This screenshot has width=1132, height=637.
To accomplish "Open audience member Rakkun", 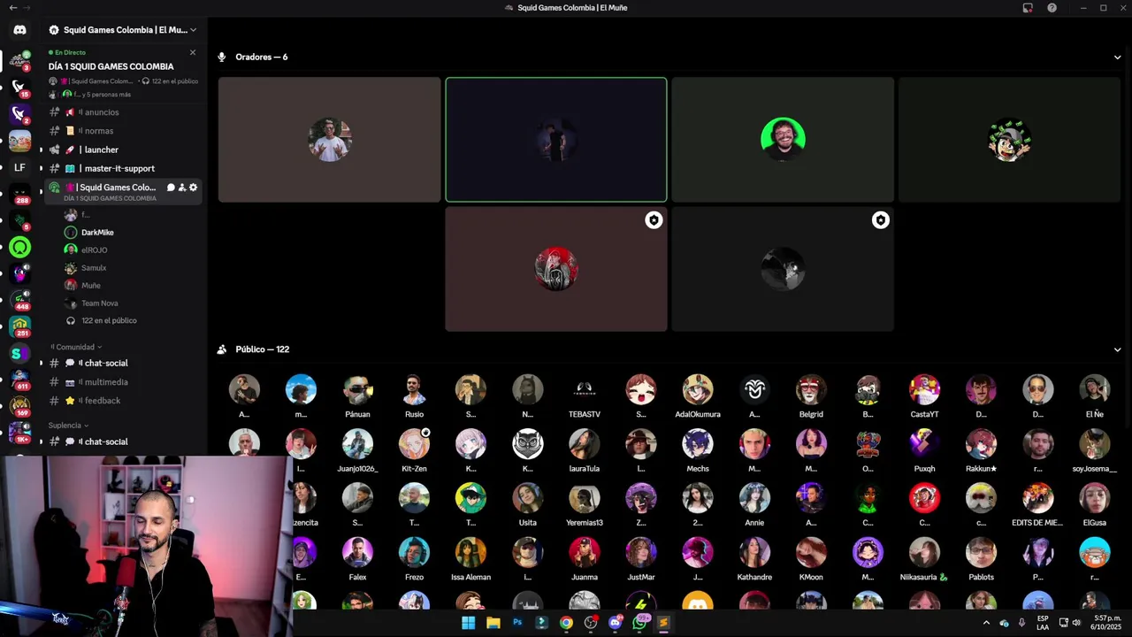I will tap(981, 449).
